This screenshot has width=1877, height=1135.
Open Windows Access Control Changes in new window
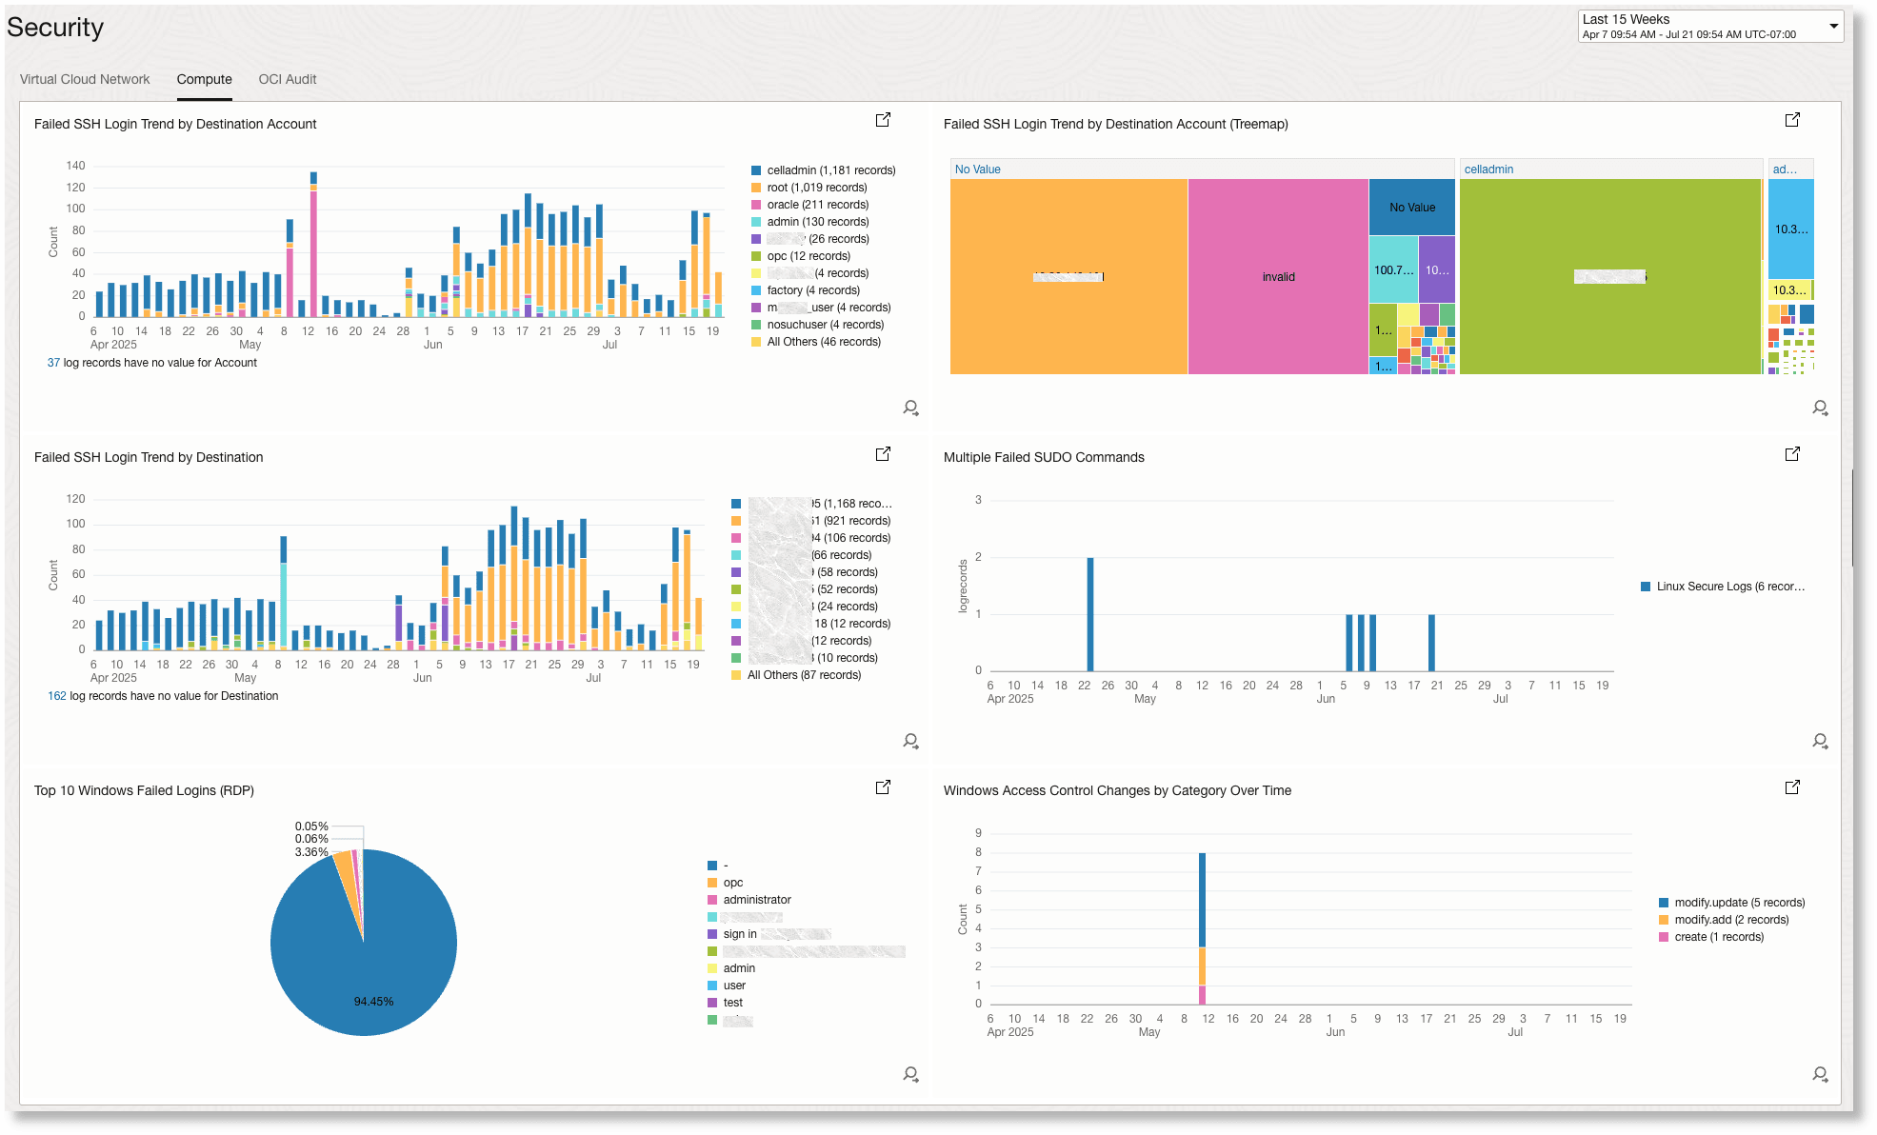[1793, 787]
